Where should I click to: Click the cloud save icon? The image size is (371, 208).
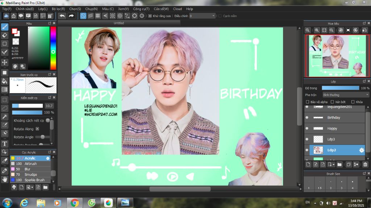pyautogui.click(x=6, y=16)
